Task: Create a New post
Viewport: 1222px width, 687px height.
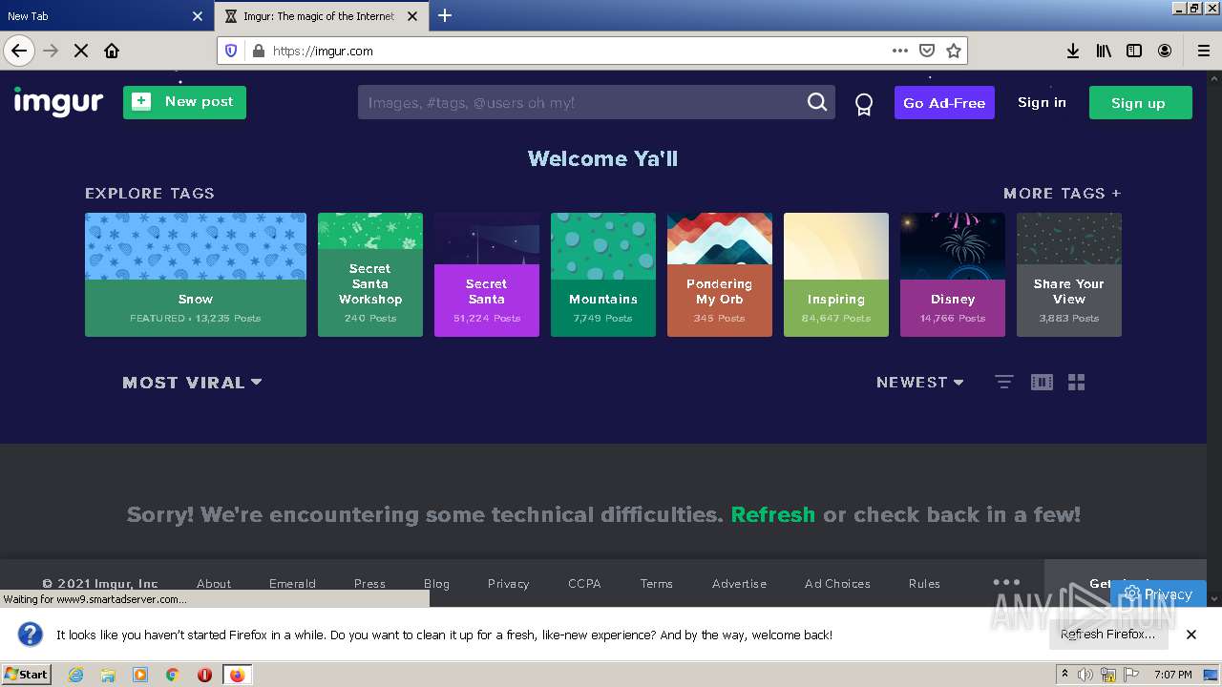Action: pyautogui.click(x=184, y=102)
